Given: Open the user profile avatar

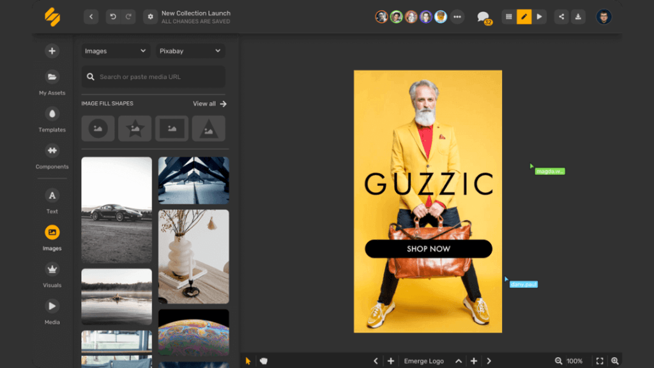Looking at the screenshot, I should click(604, 17).
